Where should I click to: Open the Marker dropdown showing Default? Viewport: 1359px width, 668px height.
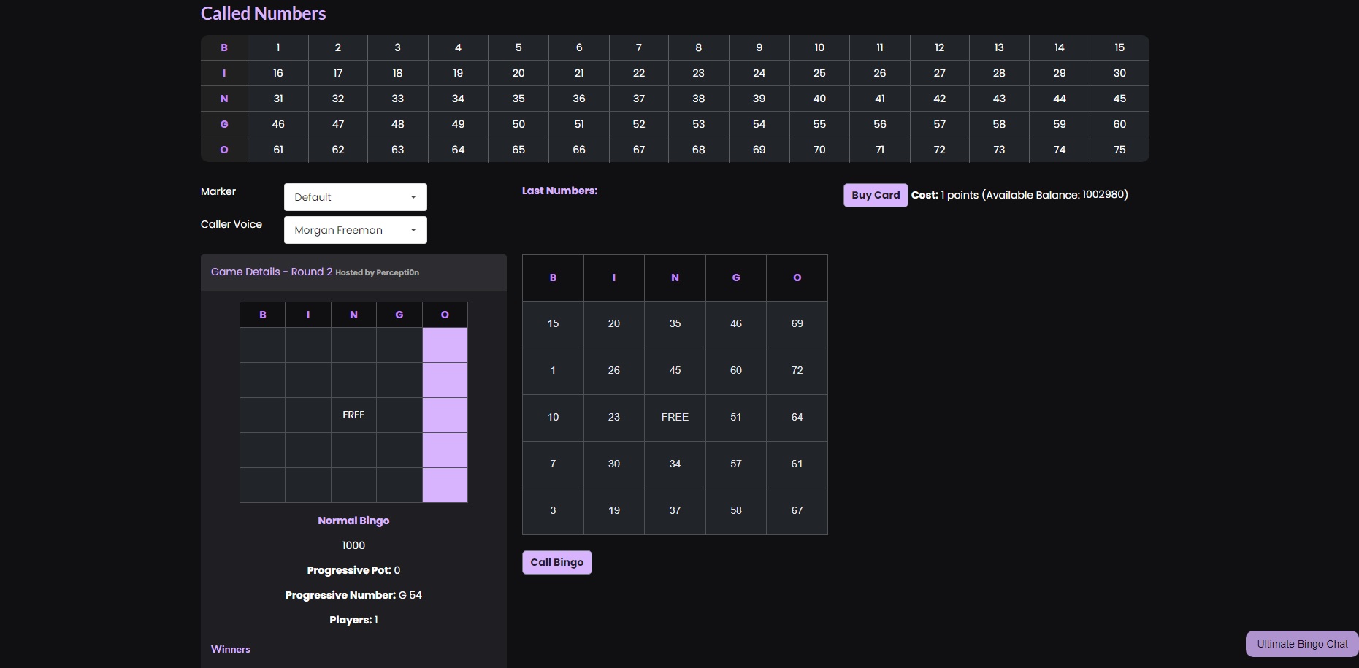355,197
